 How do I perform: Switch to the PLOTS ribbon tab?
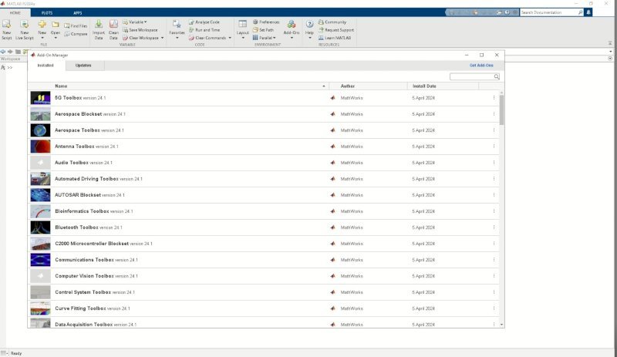[47, 13]
